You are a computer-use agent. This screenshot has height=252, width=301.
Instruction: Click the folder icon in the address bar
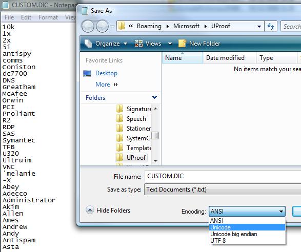point(122,26)
